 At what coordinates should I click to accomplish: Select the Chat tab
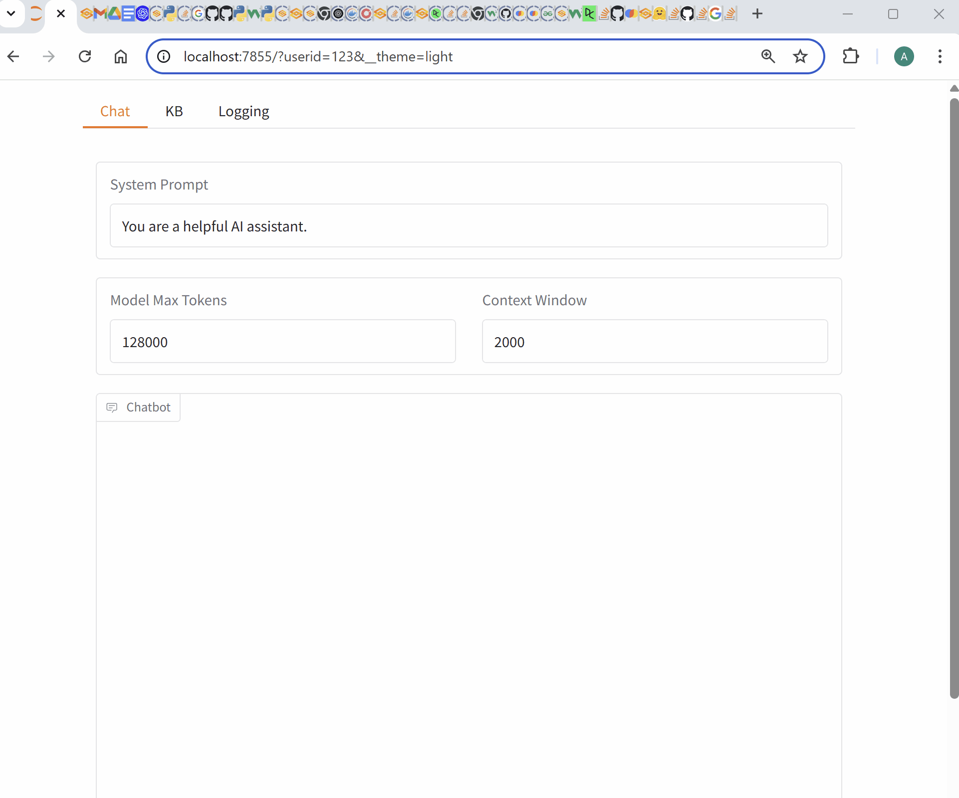(115, 111)
